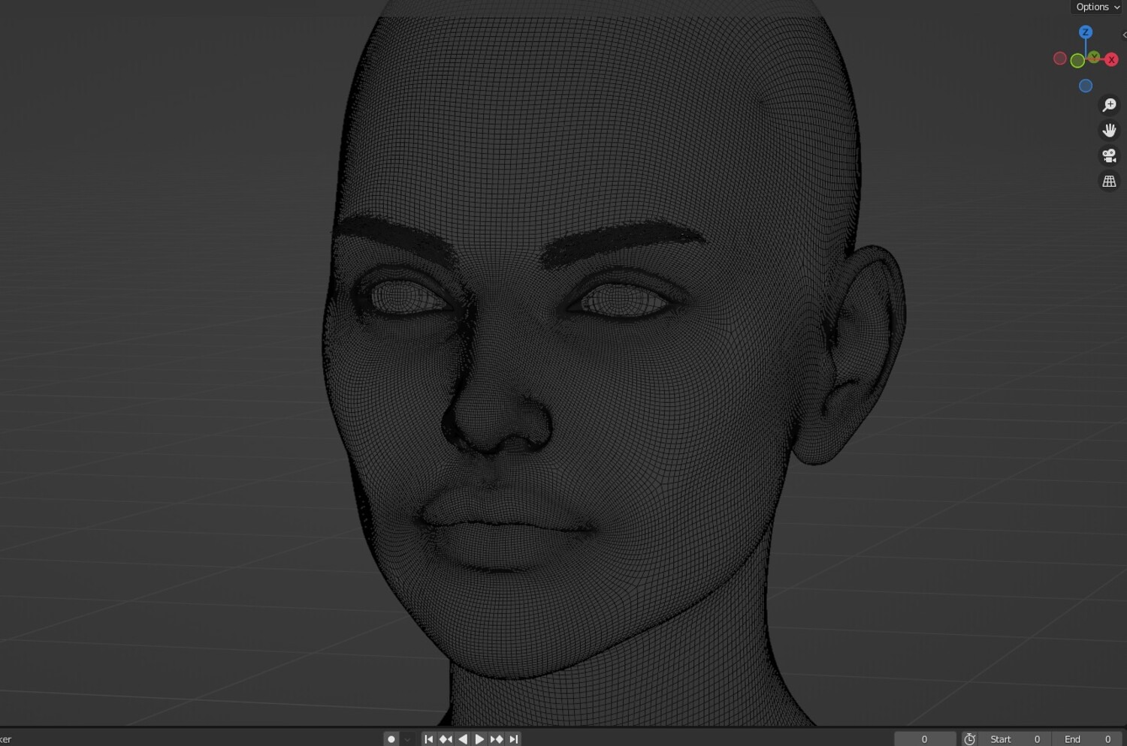
Task: Click the Start frame field
Action: (x=1015, y=739)
